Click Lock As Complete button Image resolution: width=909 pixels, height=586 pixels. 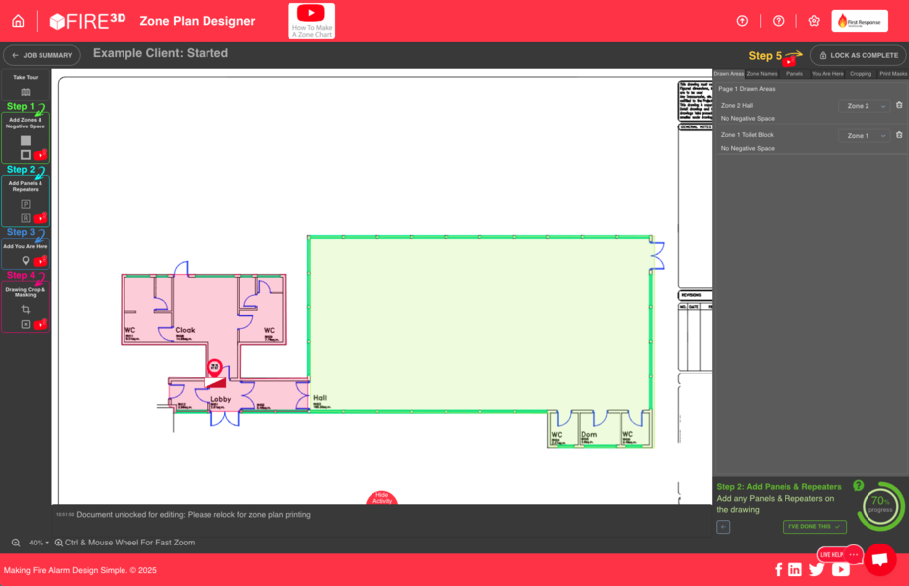click(858, 55)
